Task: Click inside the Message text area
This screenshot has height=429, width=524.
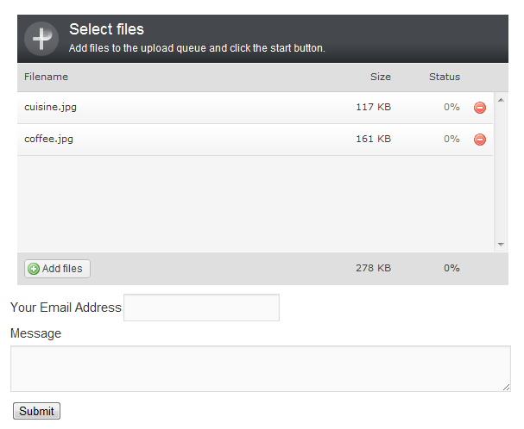Action: pos(261,369)
